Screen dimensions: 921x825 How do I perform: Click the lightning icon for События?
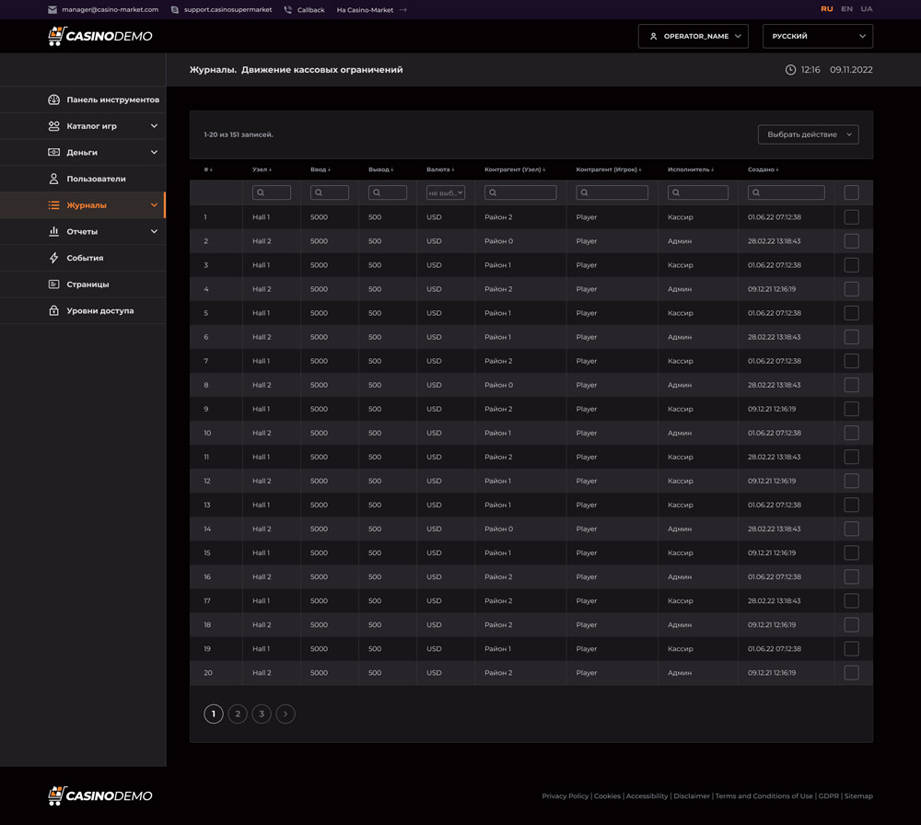[53, 258]
